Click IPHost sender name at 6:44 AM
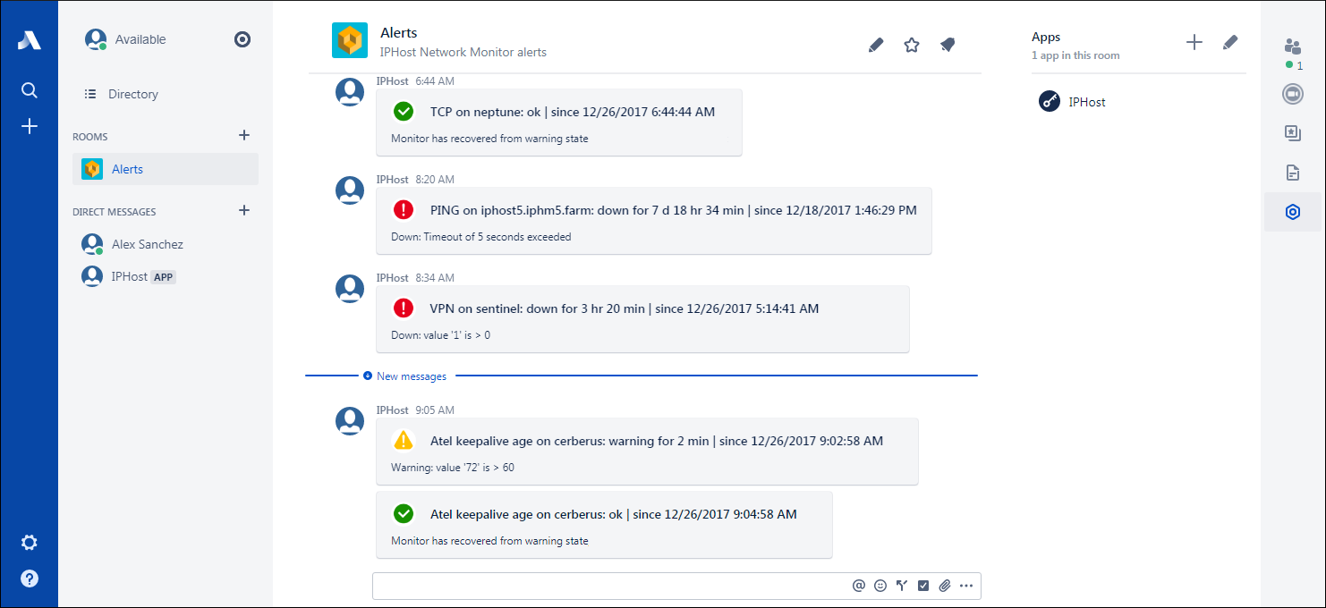This screenshot has width=1326, height=608. click(392, 81)
